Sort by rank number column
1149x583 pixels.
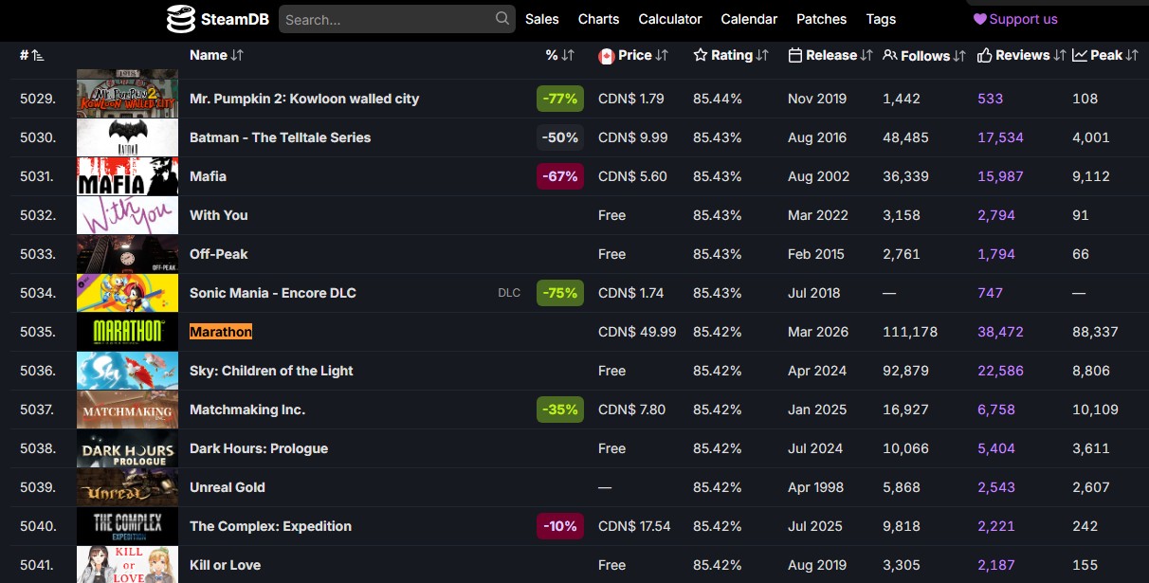tap(31, 55)
